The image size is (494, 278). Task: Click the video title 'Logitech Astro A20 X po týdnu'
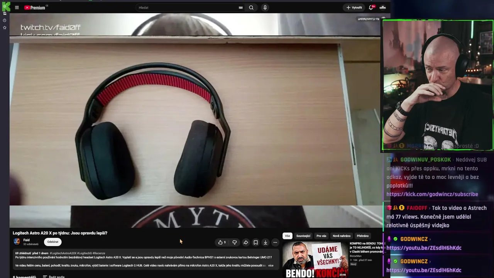60,233
